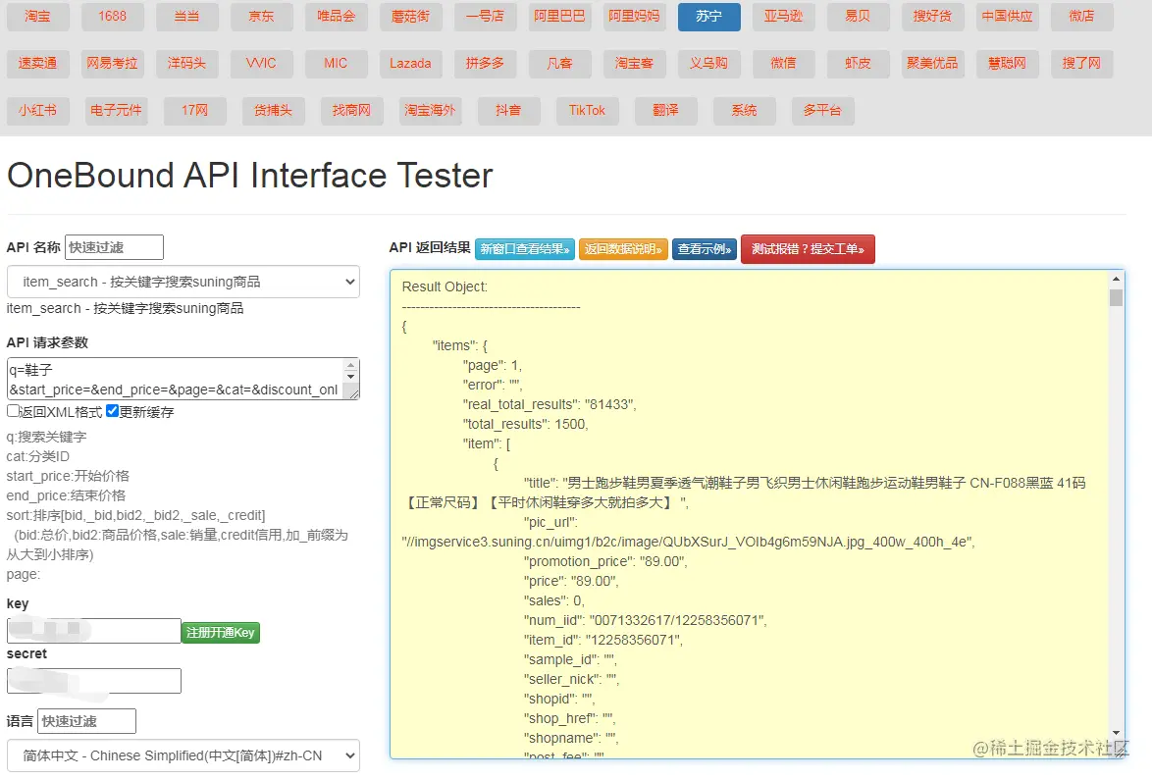Select the 义乌购 tab

[709, 63]
